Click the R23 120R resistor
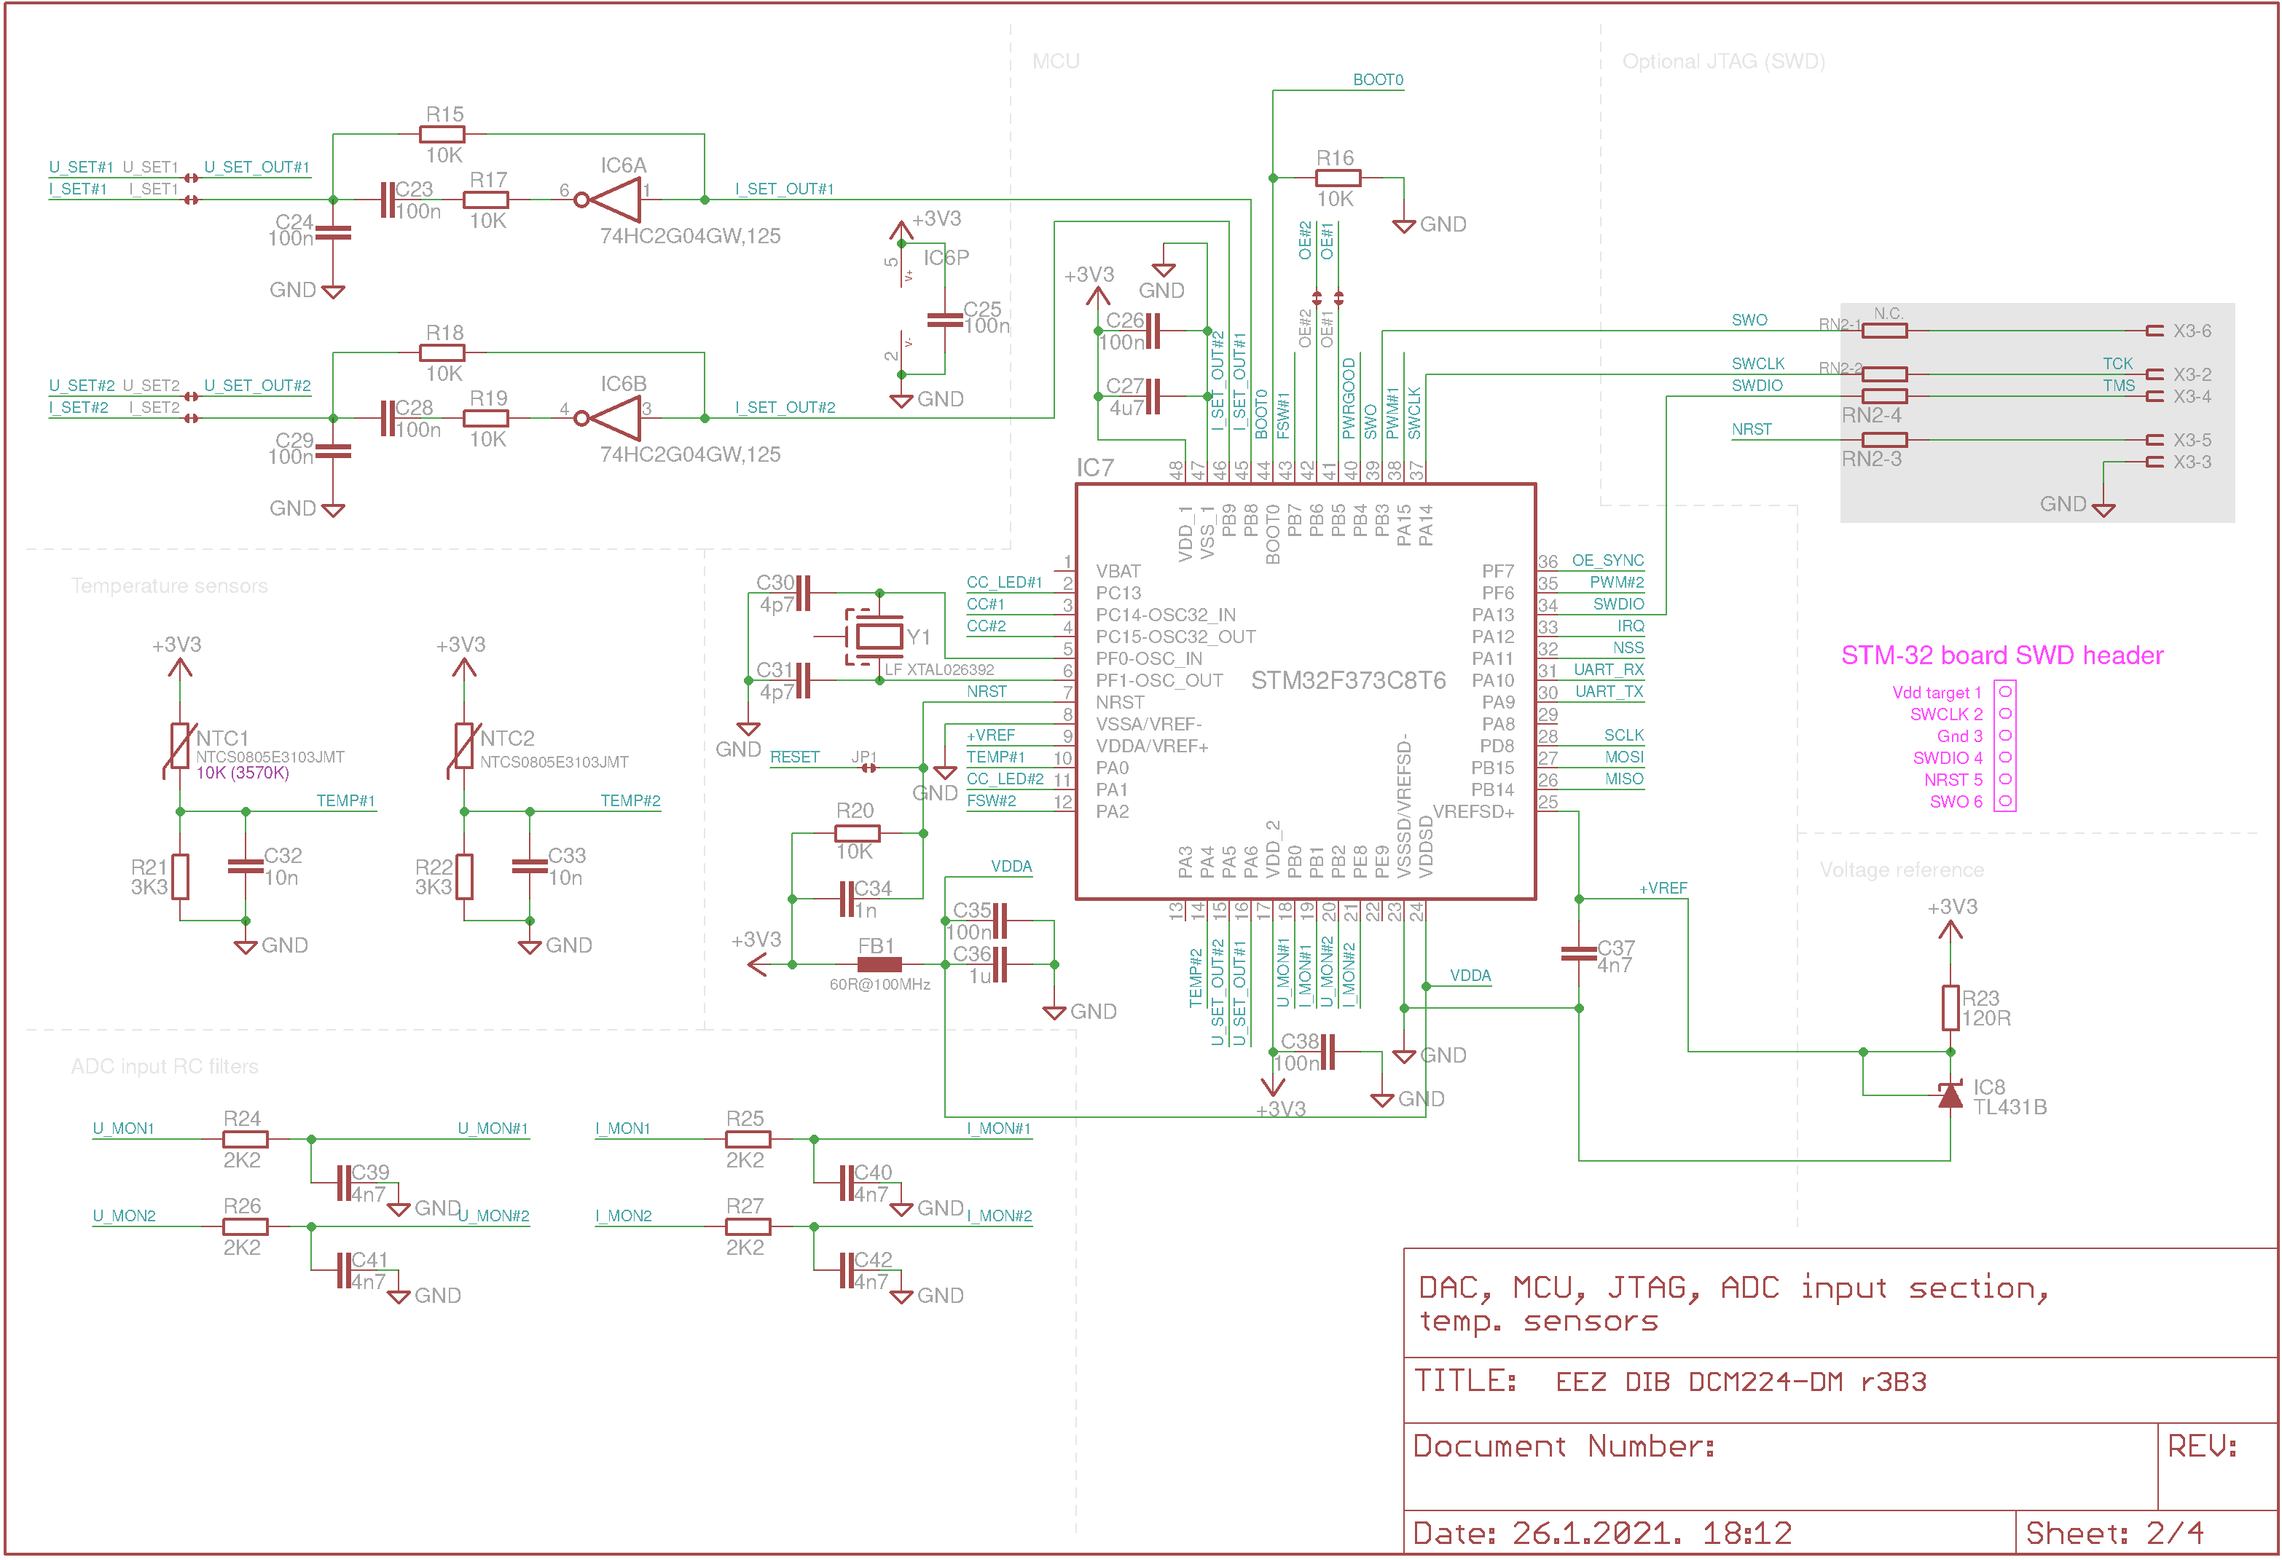This screenshot has height=1560, width=2282. tap(1951, 1007)
